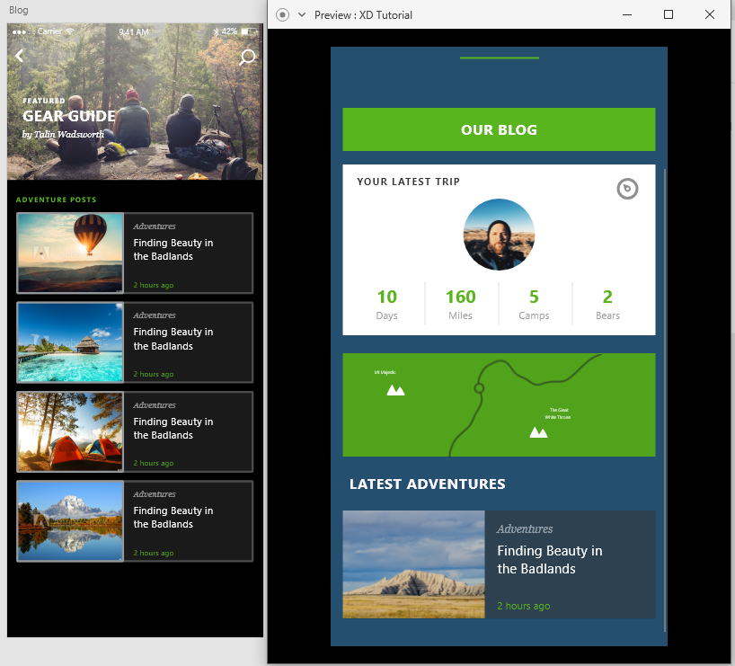
Task: Tap the back chevron on Gear Guide header
Action: 20,57
